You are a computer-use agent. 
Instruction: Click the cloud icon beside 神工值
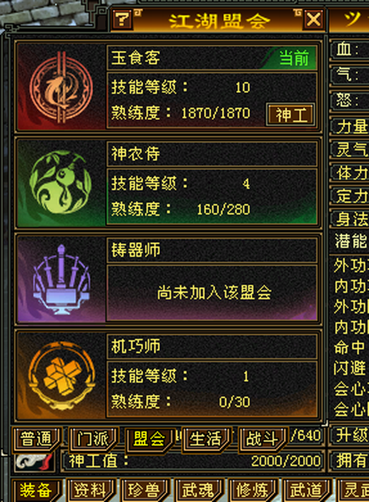coord(34,461)
